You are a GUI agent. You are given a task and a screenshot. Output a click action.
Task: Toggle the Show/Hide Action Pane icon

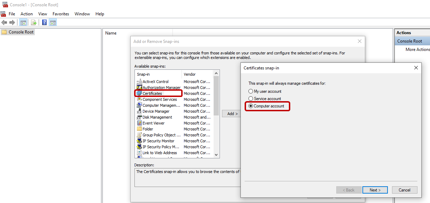(53, 23)
